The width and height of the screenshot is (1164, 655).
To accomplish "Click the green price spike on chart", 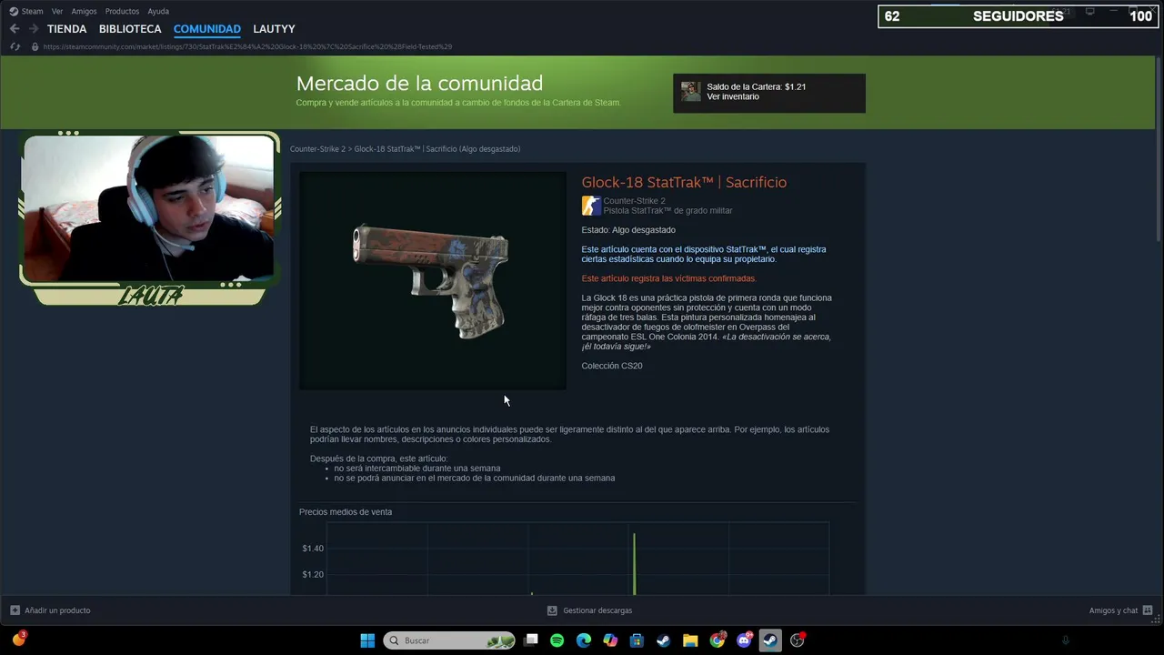I will (634, 564).
